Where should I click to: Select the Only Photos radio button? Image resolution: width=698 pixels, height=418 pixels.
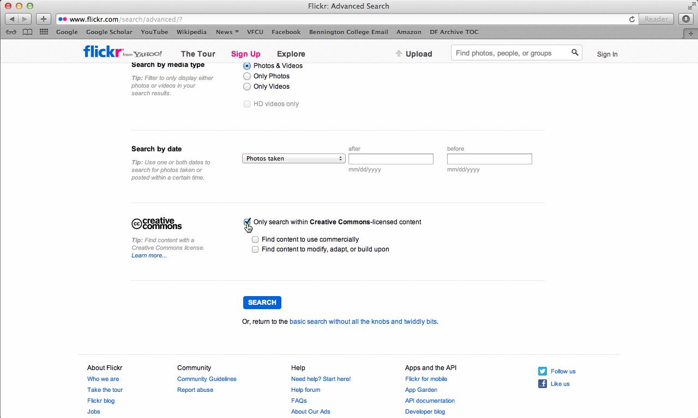pyautogui.click(x=247, y=76)
